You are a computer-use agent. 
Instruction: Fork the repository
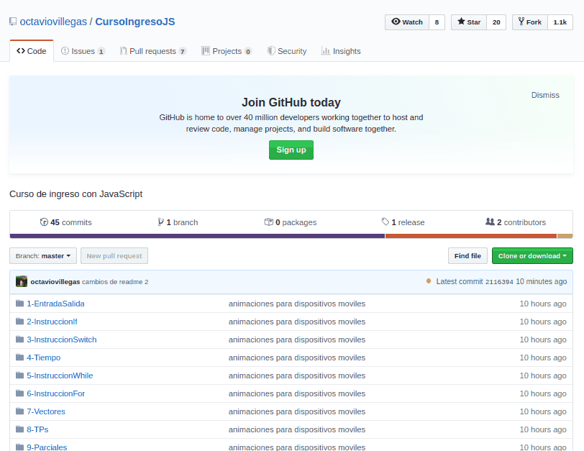click(x=530, y=22)
